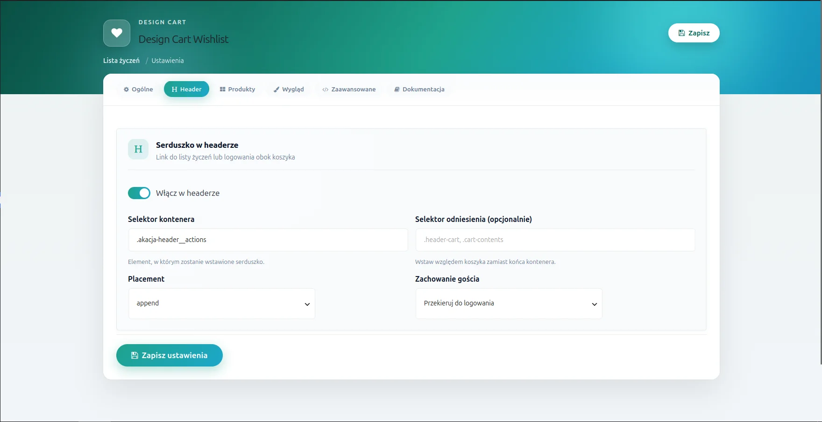Screen dimensions: 822x422
Task: Open the Ogólne tab
Action: [x=138, y=89]
